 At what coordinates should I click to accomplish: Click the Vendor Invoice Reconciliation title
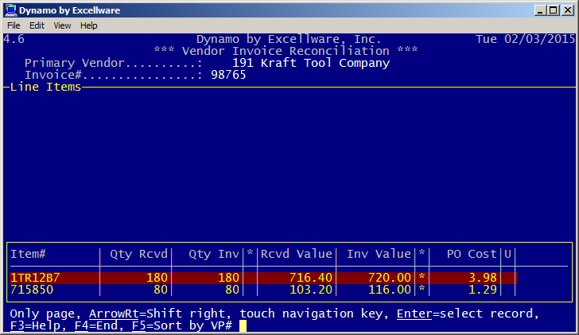click(x=286, y=51)
